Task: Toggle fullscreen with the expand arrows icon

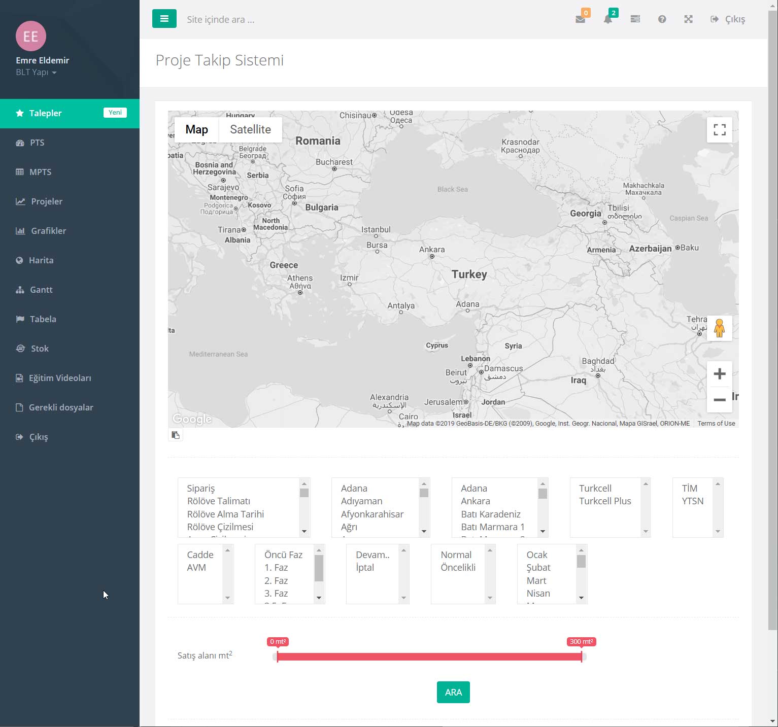Action: point(688,19)
